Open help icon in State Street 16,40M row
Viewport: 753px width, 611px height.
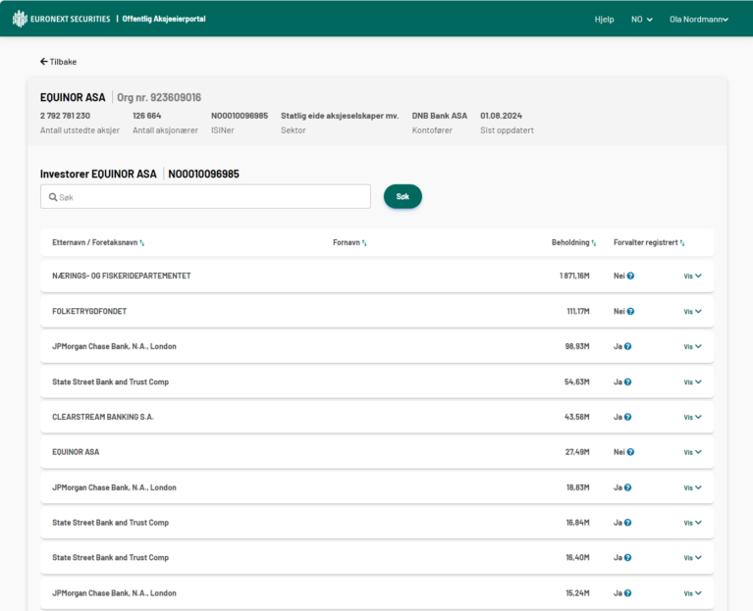tap(627, 557)
